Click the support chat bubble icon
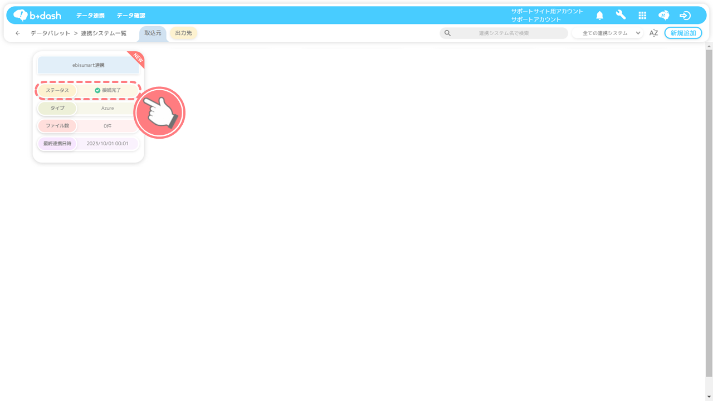Image resolution: width=713 pixels, height=401 pixels. tap(663, 16)
